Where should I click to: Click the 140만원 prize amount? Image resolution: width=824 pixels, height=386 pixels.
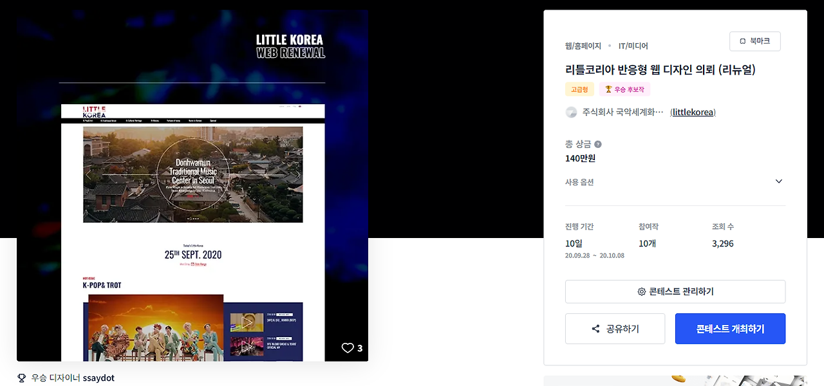pos(580,158)
